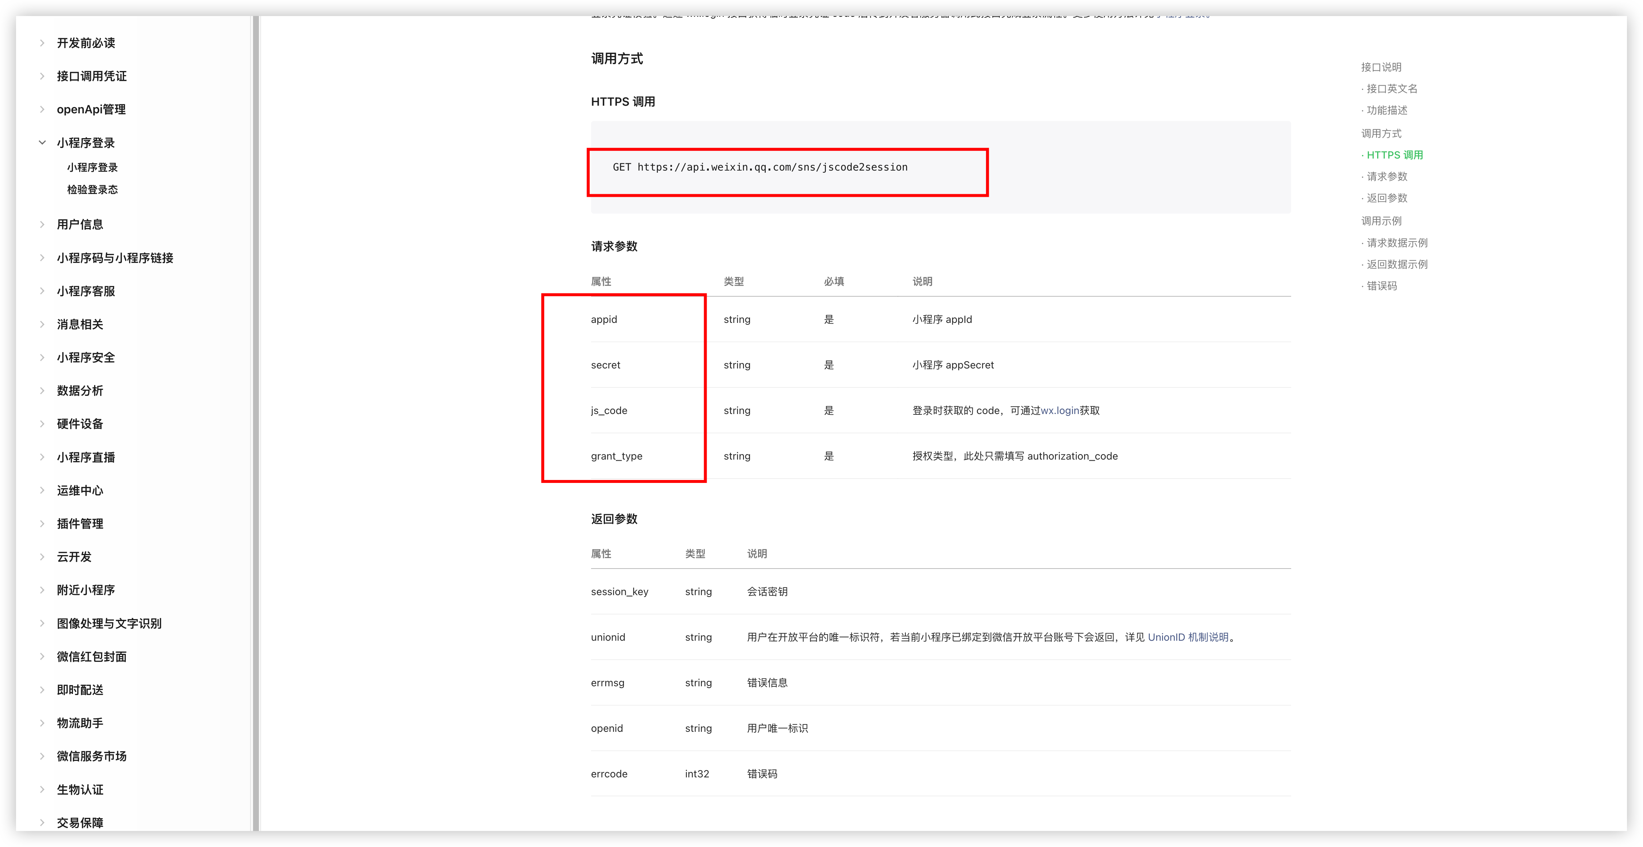Jump to 错误码 in right outline

(x=1382, y=286)
